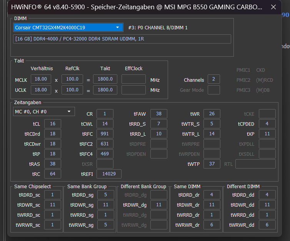Click the tRFC value 991
This screenshot has height=241, width=290.
coord(105,134)
